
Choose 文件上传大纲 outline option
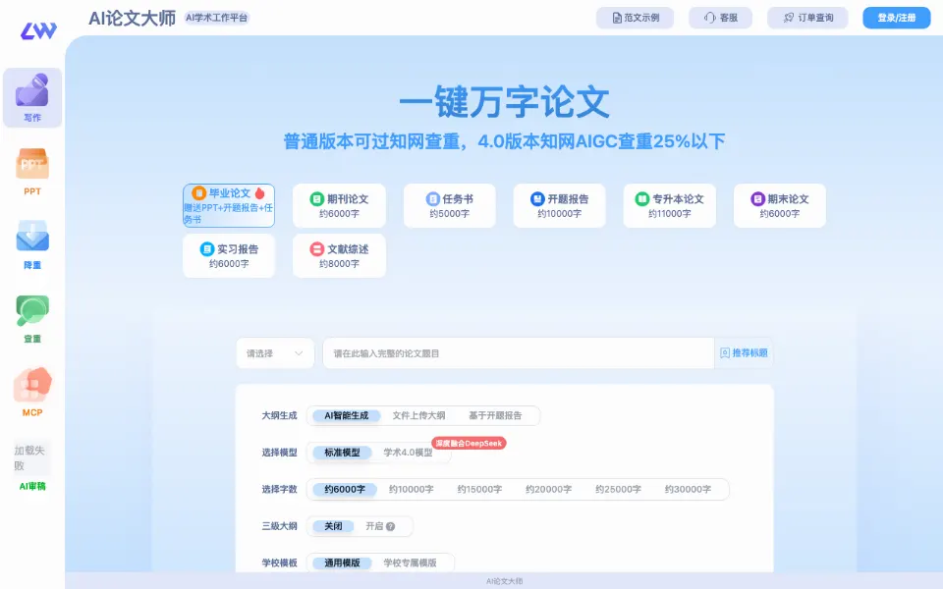(x=418, y=415)
